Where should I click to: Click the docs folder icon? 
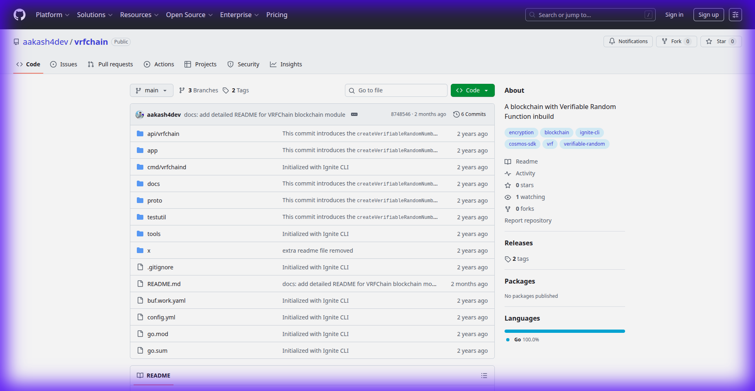[140, 183]
